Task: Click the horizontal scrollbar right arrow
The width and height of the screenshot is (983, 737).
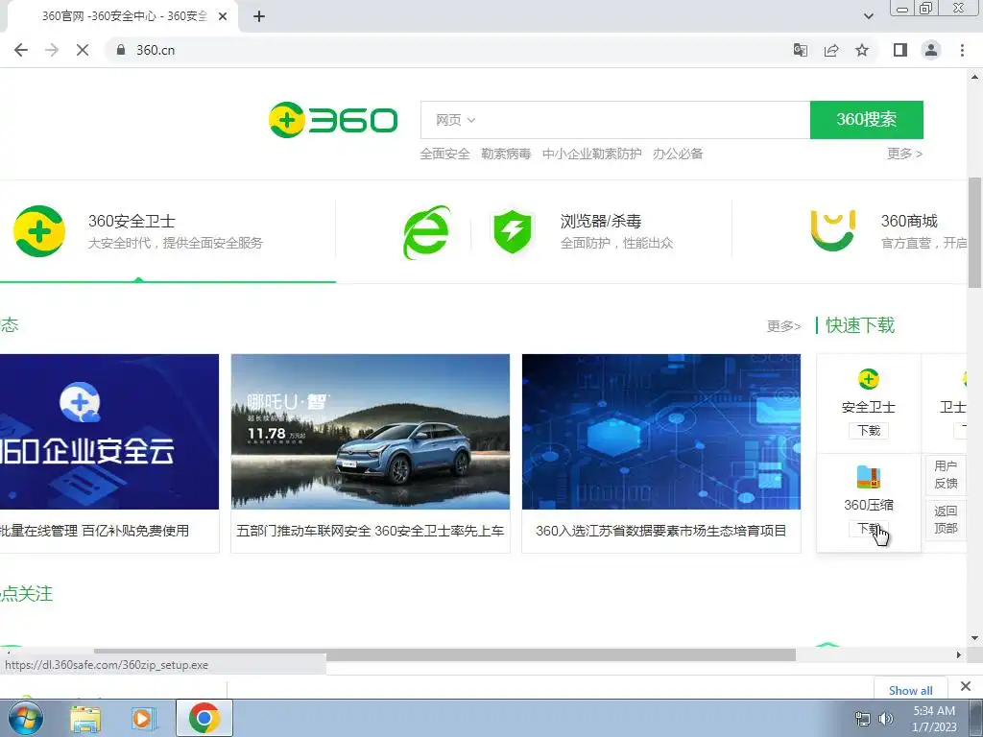Action: click(x=959, y=654)
